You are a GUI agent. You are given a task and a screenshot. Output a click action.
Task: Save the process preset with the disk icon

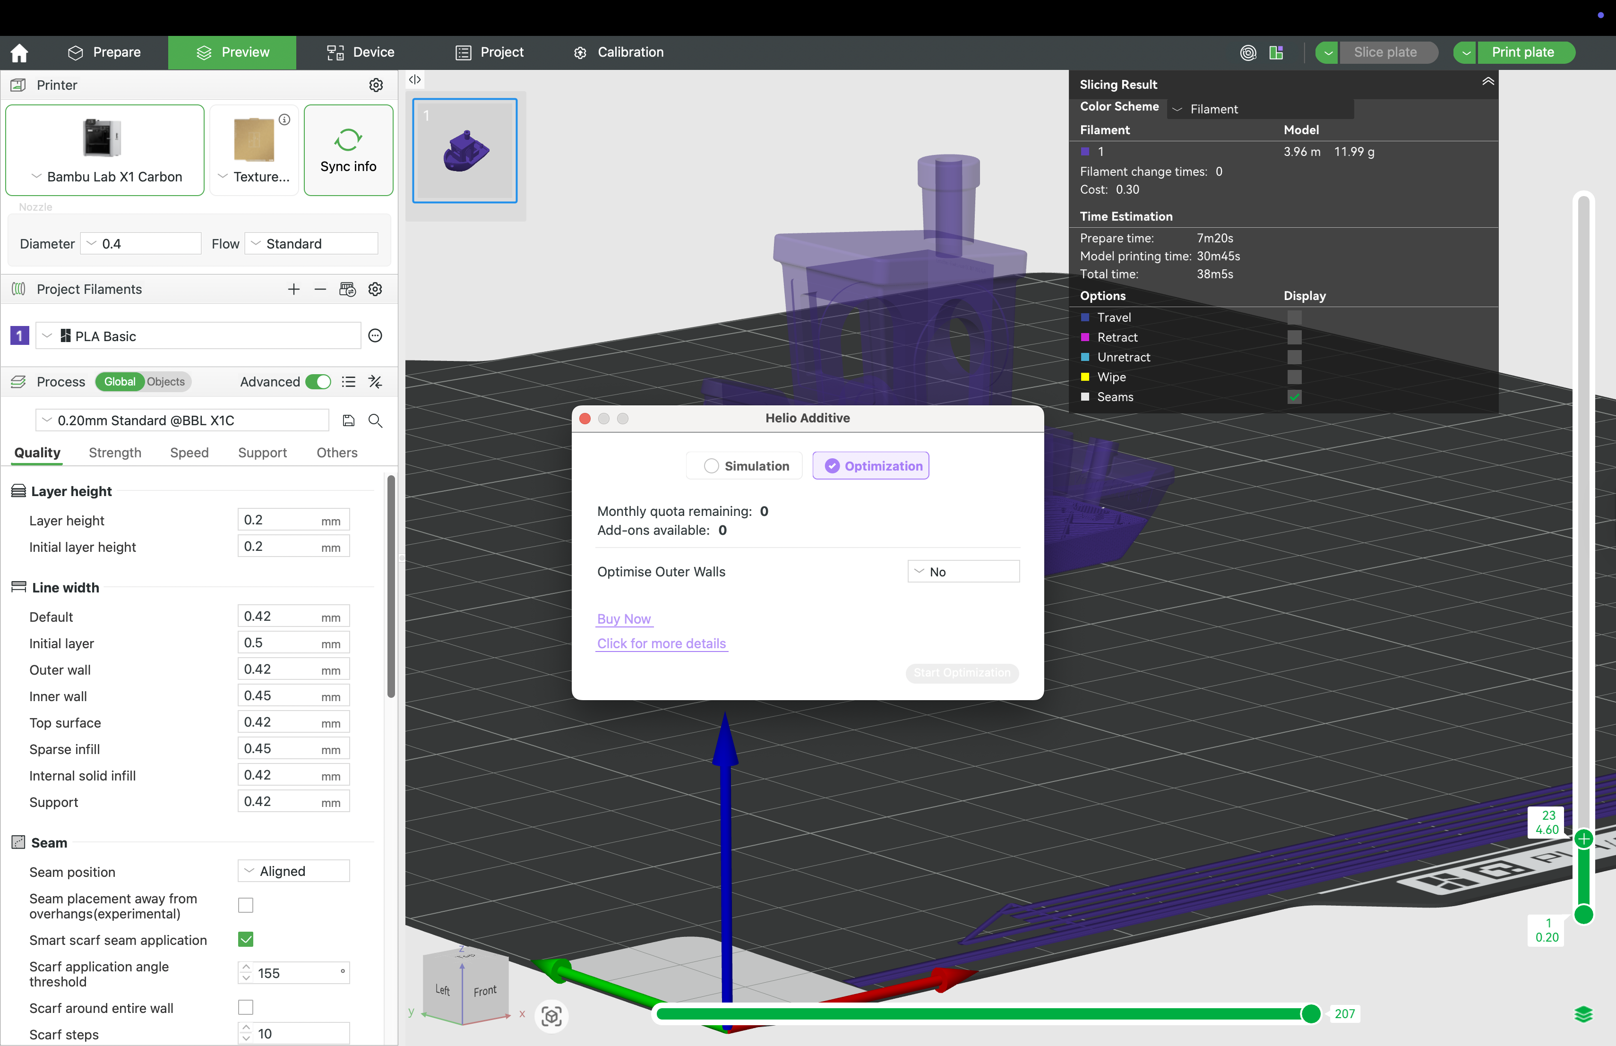click(x=348, y=420)
